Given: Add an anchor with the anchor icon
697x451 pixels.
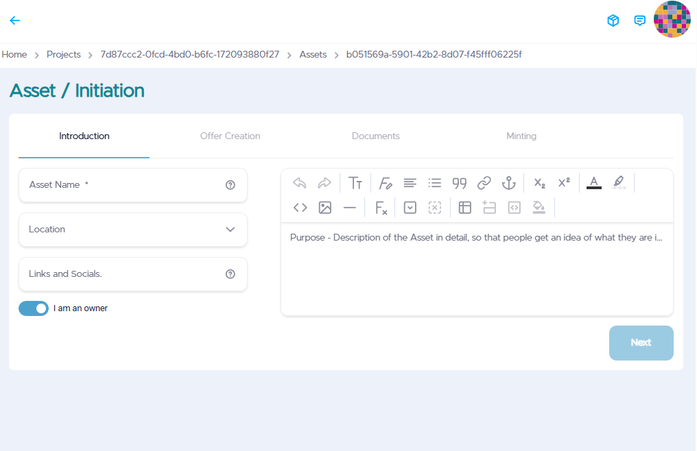Looking at the screenshot, I should point(508,182).
